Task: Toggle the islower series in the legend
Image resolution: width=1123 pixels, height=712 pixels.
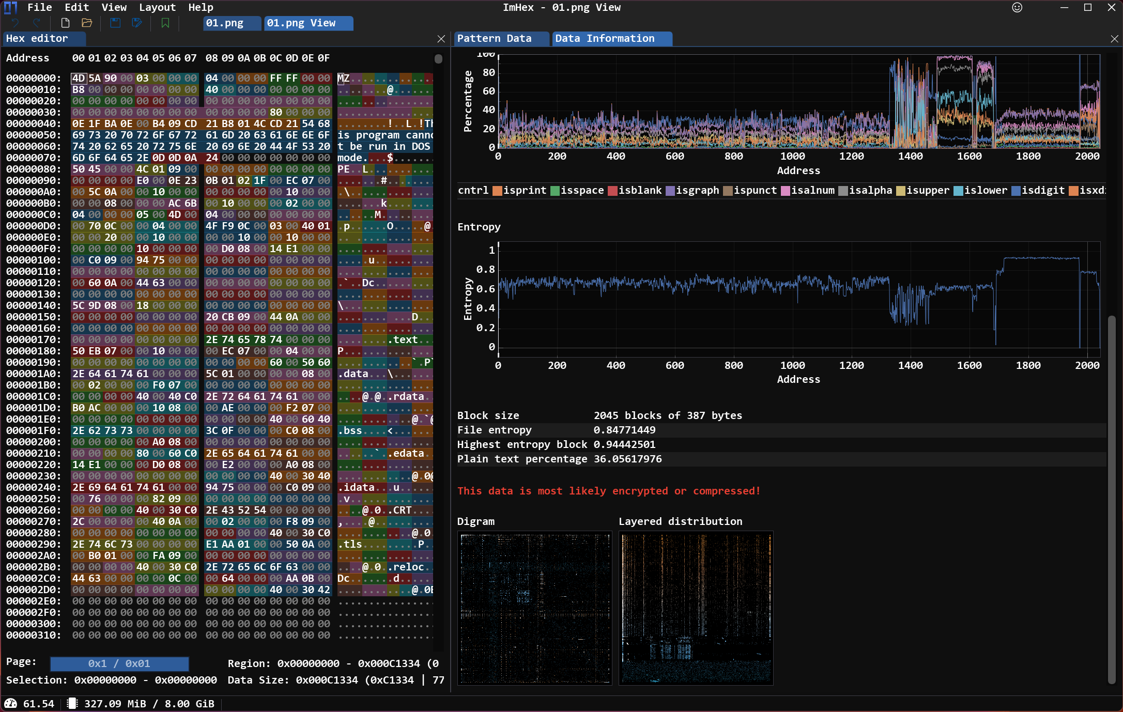Action: tap(985, 190)
